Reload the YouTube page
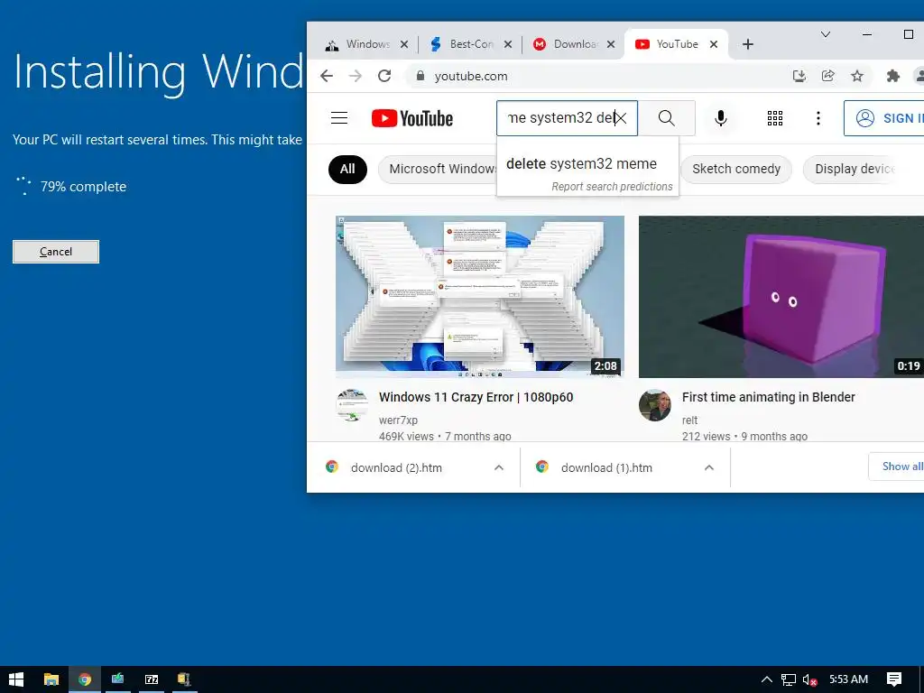 coord(384,76)
